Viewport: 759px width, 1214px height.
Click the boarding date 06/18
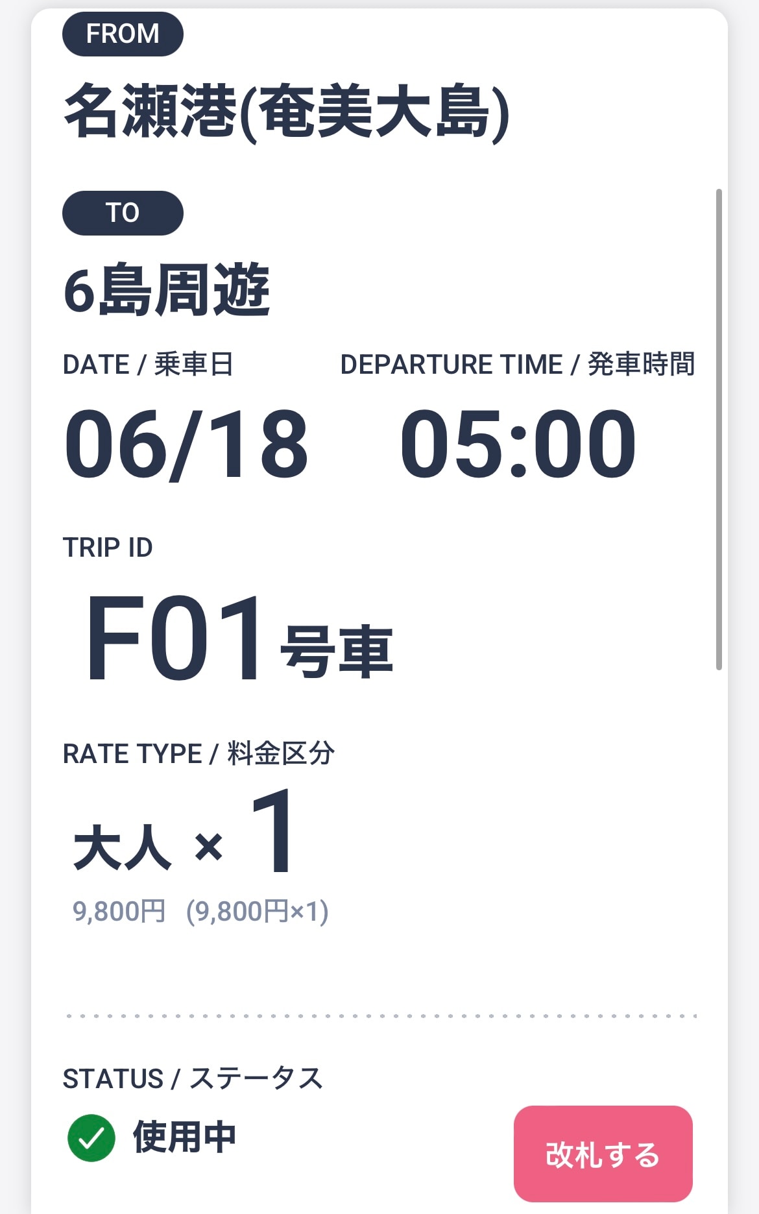(186, 444)
